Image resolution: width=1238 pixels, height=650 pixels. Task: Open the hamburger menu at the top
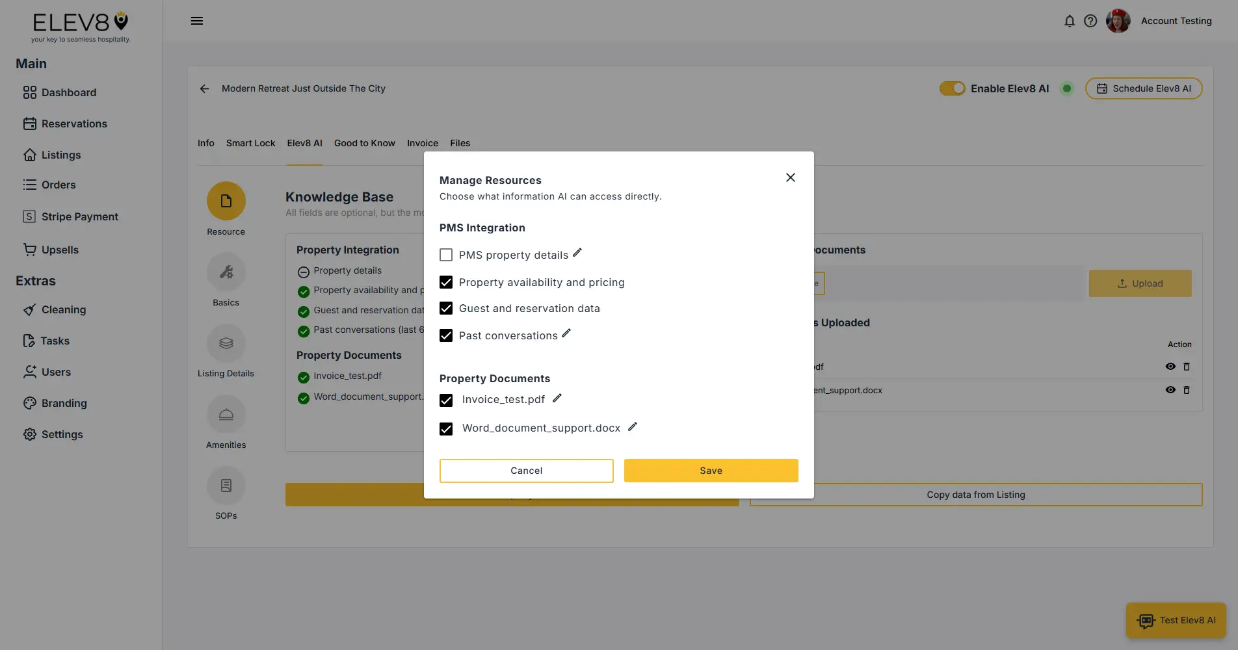[x=197, y=21]
